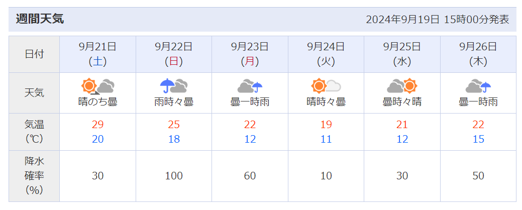Click the sunny-then-cloudy icon for 9月21日

98,86
